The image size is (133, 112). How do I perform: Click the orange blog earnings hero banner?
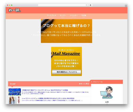66,31
